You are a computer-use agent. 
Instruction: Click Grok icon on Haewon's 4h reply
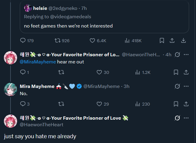pyautogui.click(x=177, y=54)
